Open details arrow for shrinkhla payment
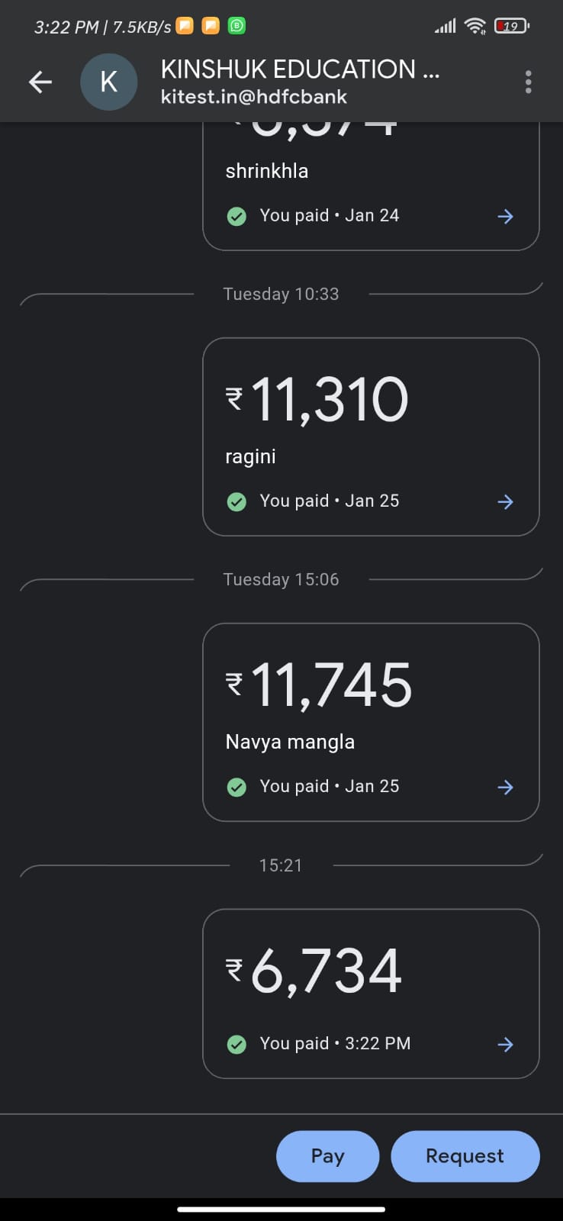The image size is (563, 1221). [x=505, y=216]
